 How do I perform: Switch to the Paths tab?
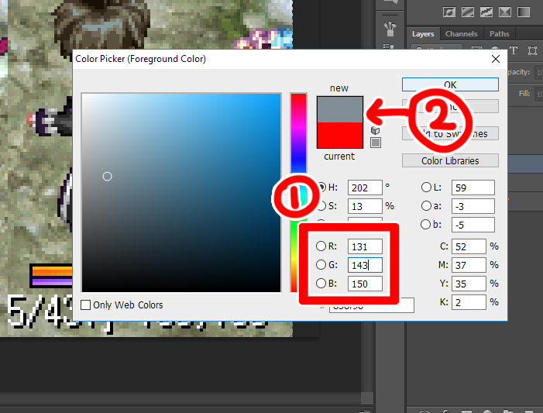500,34
